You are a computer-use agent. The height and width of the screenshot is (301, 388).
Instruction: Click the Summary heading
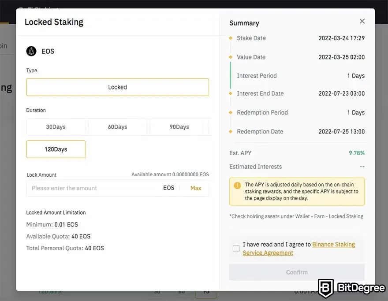[244, 23]
